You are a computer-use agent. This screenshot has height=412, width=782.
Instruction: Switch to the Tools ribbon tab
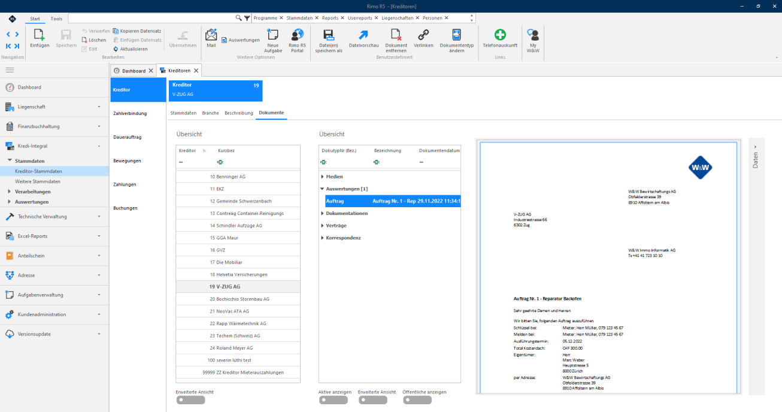pyautogui.click(x=56, y=19)
